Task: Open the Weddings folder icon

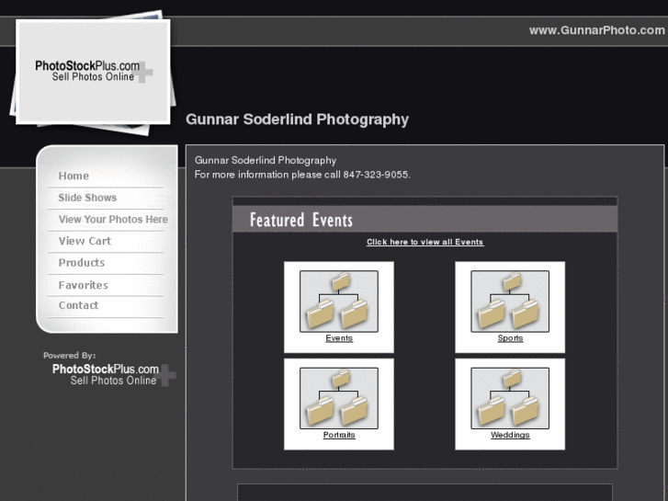Action: pos(510,398)
